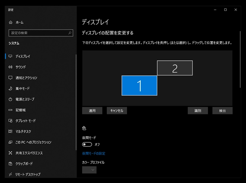Minimize the 設定 window

click(215, 10)
